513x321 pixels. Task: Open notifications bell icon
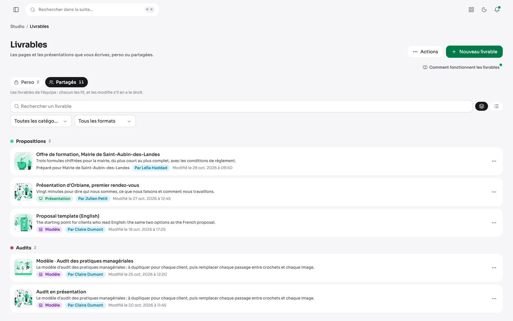click(497, 10)
